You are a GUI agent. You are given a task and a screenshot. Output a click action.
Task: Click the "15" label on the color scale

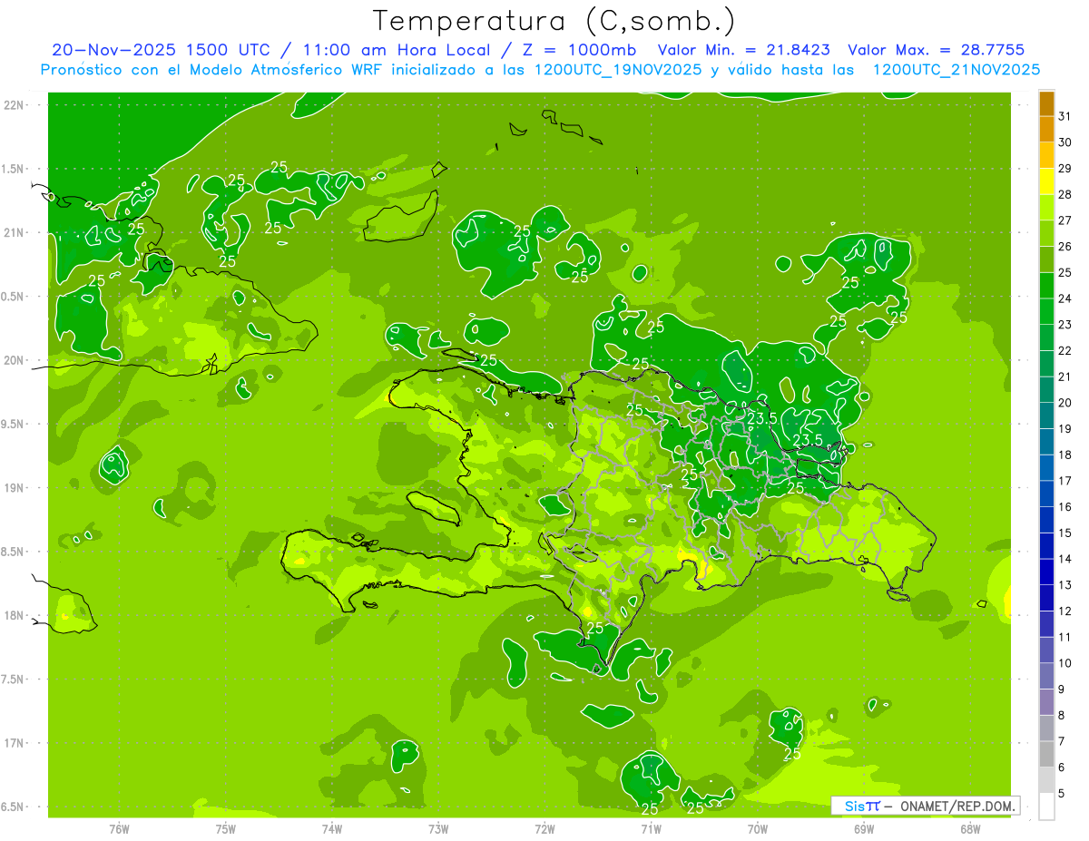[x=1065, y=533]
